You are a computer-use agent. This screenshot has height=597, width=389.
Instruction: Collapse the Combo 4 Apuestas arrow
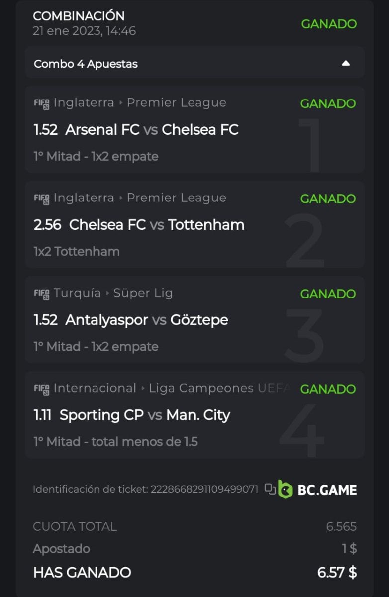tap(346, 64)
